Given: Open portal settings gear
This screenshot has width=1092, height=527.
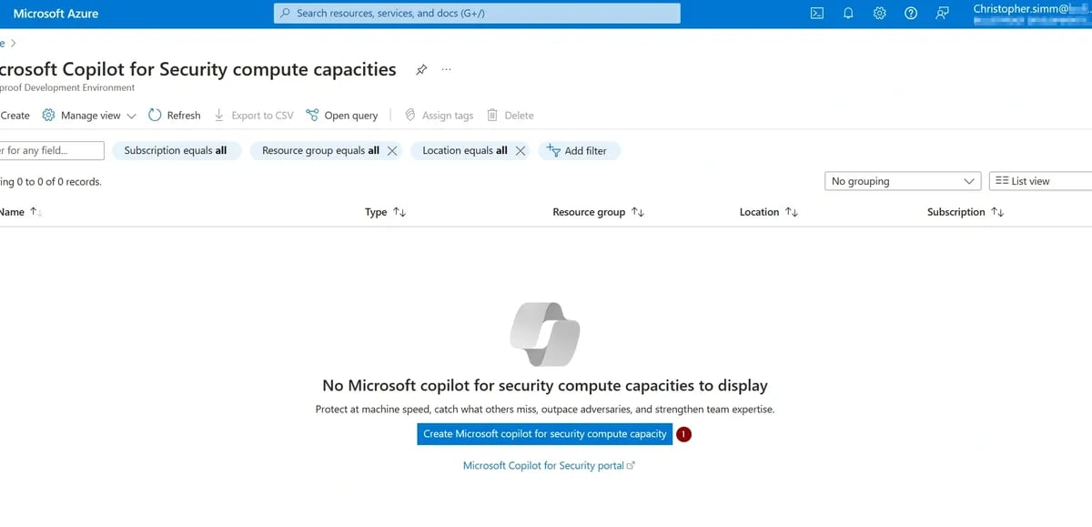Looking at the screenshot, I should 879,13.
